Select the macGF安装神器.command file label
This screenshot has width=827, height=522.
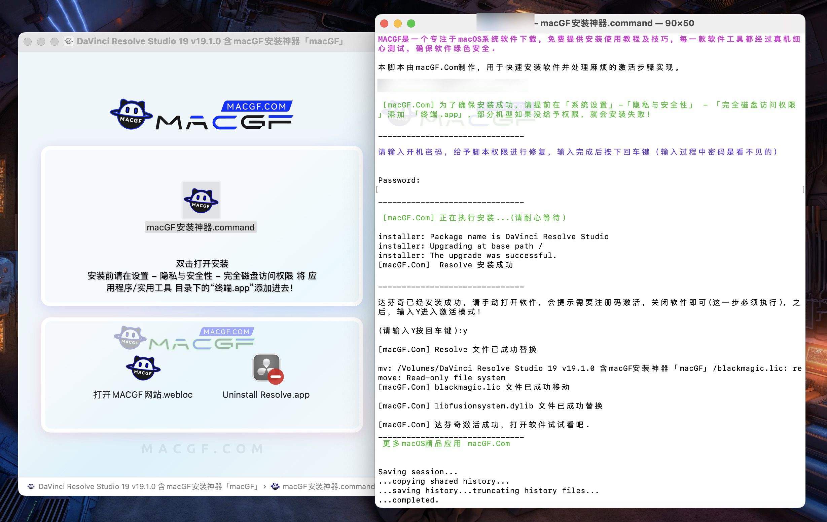pos(201,227)
